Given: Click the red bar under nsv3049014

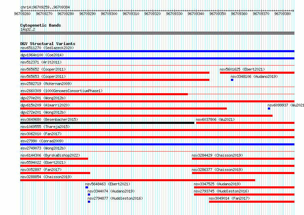Looking at the screenshot, I should (252, 202).
